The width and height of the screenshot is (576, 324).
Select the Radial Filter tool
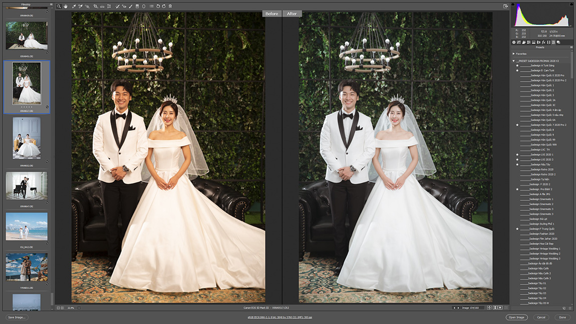pos(144,6)
